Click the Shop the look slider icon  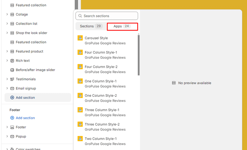pos(12,33)
